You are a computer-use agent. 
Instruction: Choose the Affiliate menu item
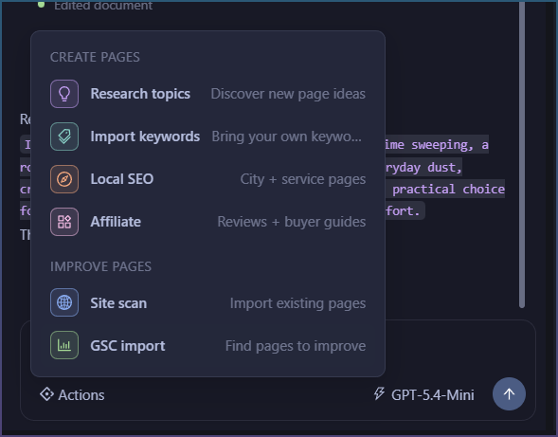[x=207, y=222]
